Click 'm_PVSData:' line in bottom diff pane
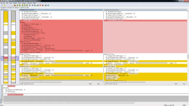The height and width of the screenshot is (106, 189). (10, 91)
